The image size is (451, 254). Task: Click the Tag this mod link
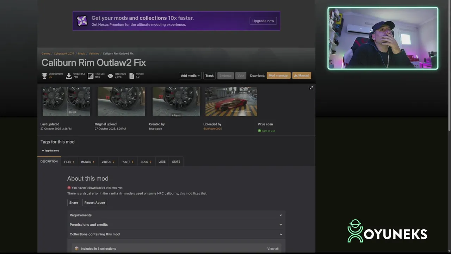pos(50,151)
